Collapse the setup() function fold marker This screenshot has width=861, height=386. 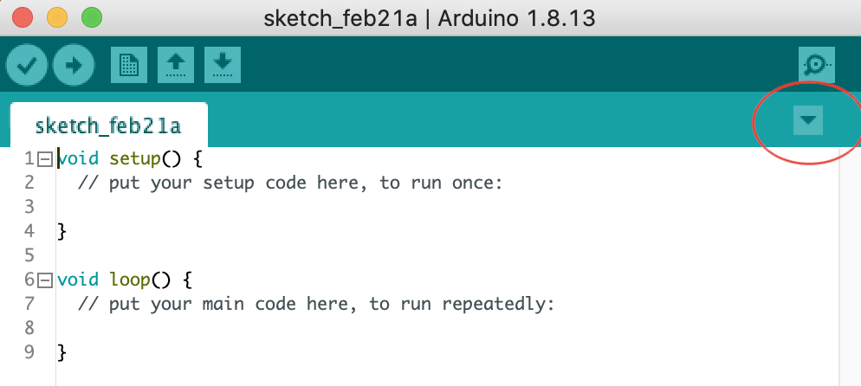click(45, 159)
